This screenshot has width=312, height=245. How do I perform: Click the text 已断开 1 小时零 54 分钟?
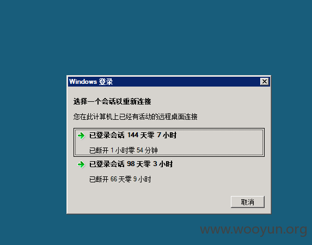[x=124, y=150]
